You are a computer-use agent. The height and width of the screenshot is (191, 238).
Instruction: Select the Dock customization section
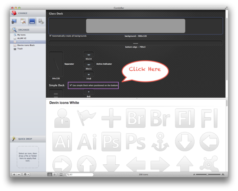coord(32,21)
